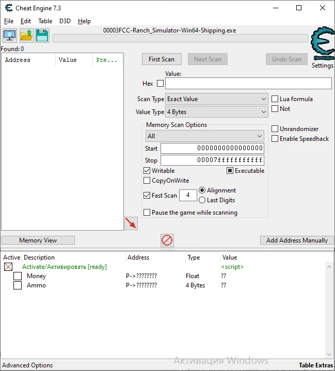This screenshot has width=335, height=371.
Task: Open the Scan Type dropdown
Action: click(x=217, y=99)
